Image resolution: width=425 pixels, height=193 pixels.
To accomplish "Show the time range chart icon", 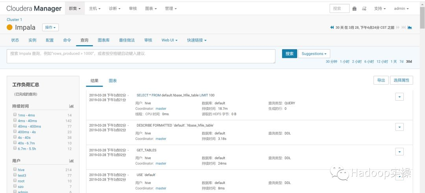I will pyautogui.click(x=410, y=28).
